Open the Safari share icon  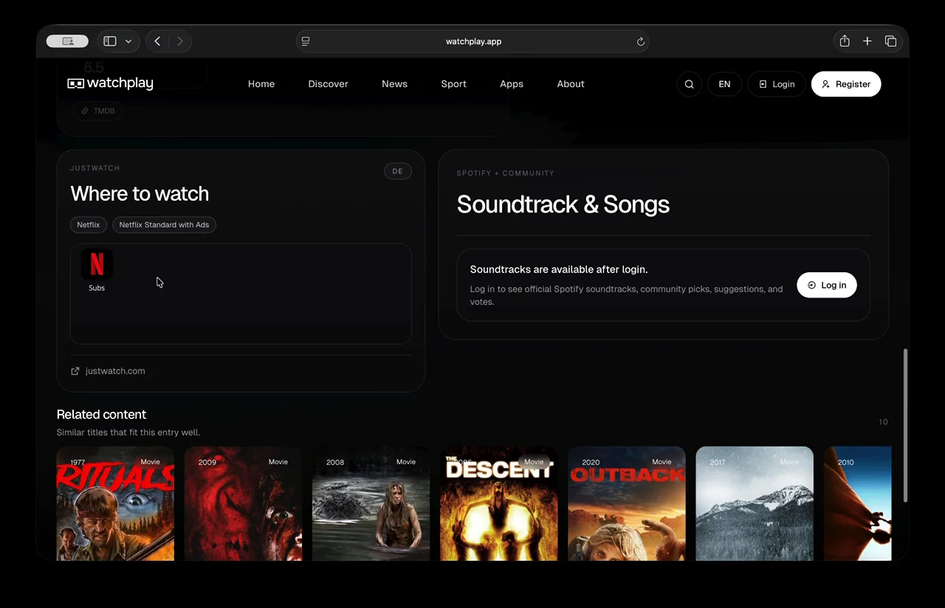coord(845,41)
